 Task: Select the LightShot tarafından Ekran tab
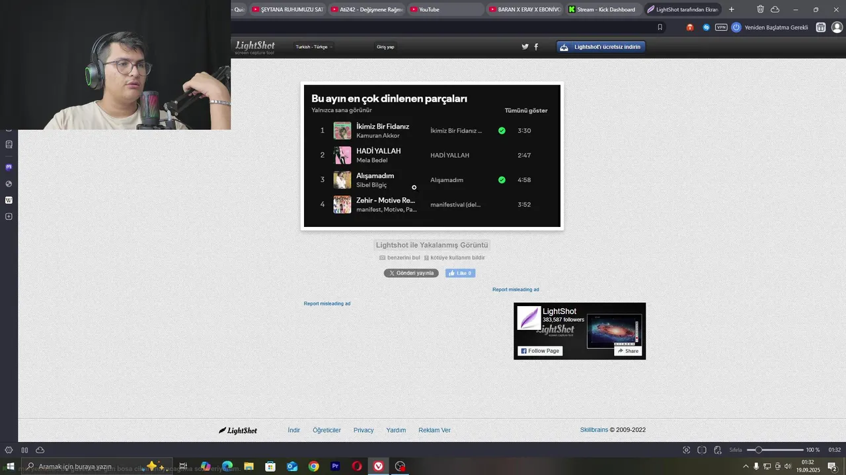pyautogui.click(x=681, y=9)
